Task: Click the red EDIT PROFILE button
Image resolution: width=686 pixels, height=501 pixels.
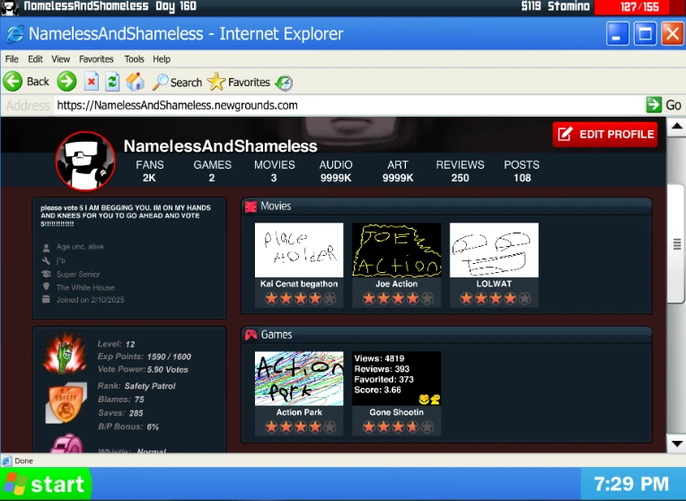Action: point(605,135)
